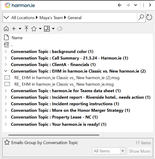155x159 pixels.
Task: Go back with the left arrow
Action: (119, 5)
